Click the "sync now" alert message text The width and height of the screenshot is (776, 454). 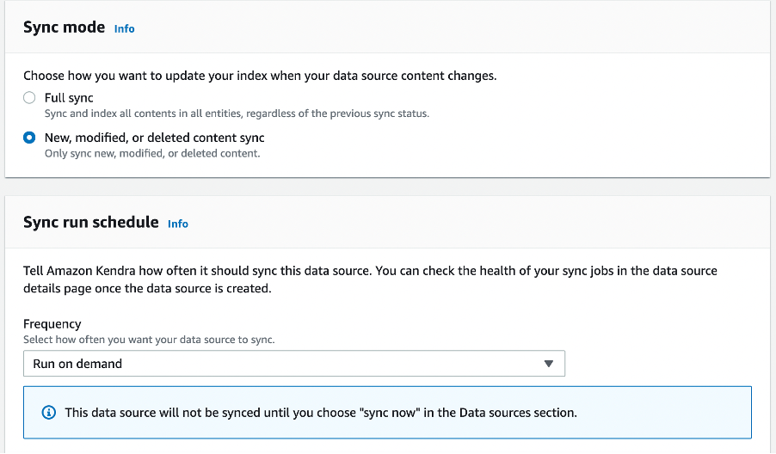[321, 413]
